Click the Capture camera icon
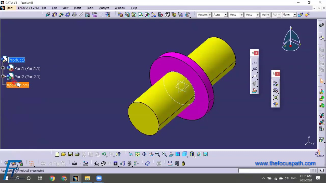The height and width of the screenshot is (183, 326). point(74,163)
